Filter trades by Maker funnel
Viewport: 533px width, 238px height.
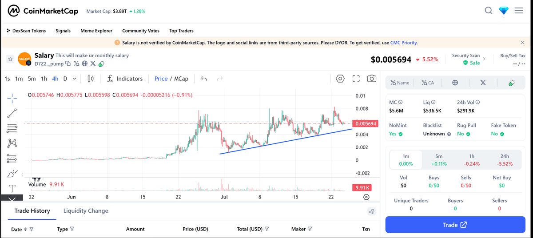(310, 229)
